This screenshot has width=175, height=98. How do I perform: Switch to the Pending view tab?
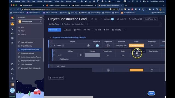click(x=66, y=24)
